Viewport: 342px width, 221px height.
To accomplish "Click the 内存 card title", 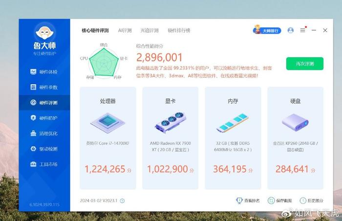I will (233, 101).
